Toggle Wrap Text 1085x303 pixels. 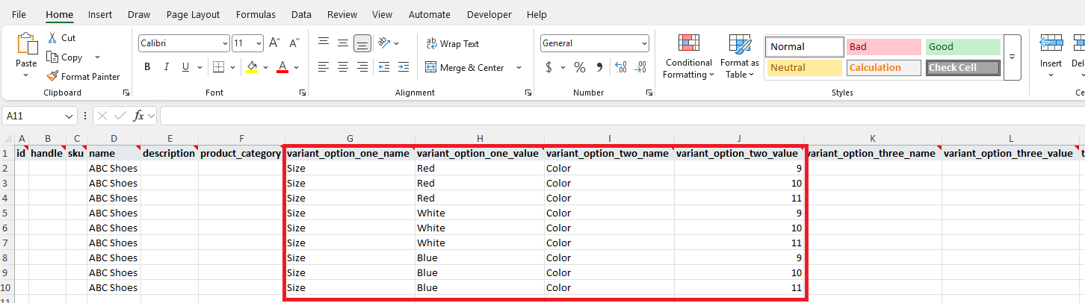point(453,44)
